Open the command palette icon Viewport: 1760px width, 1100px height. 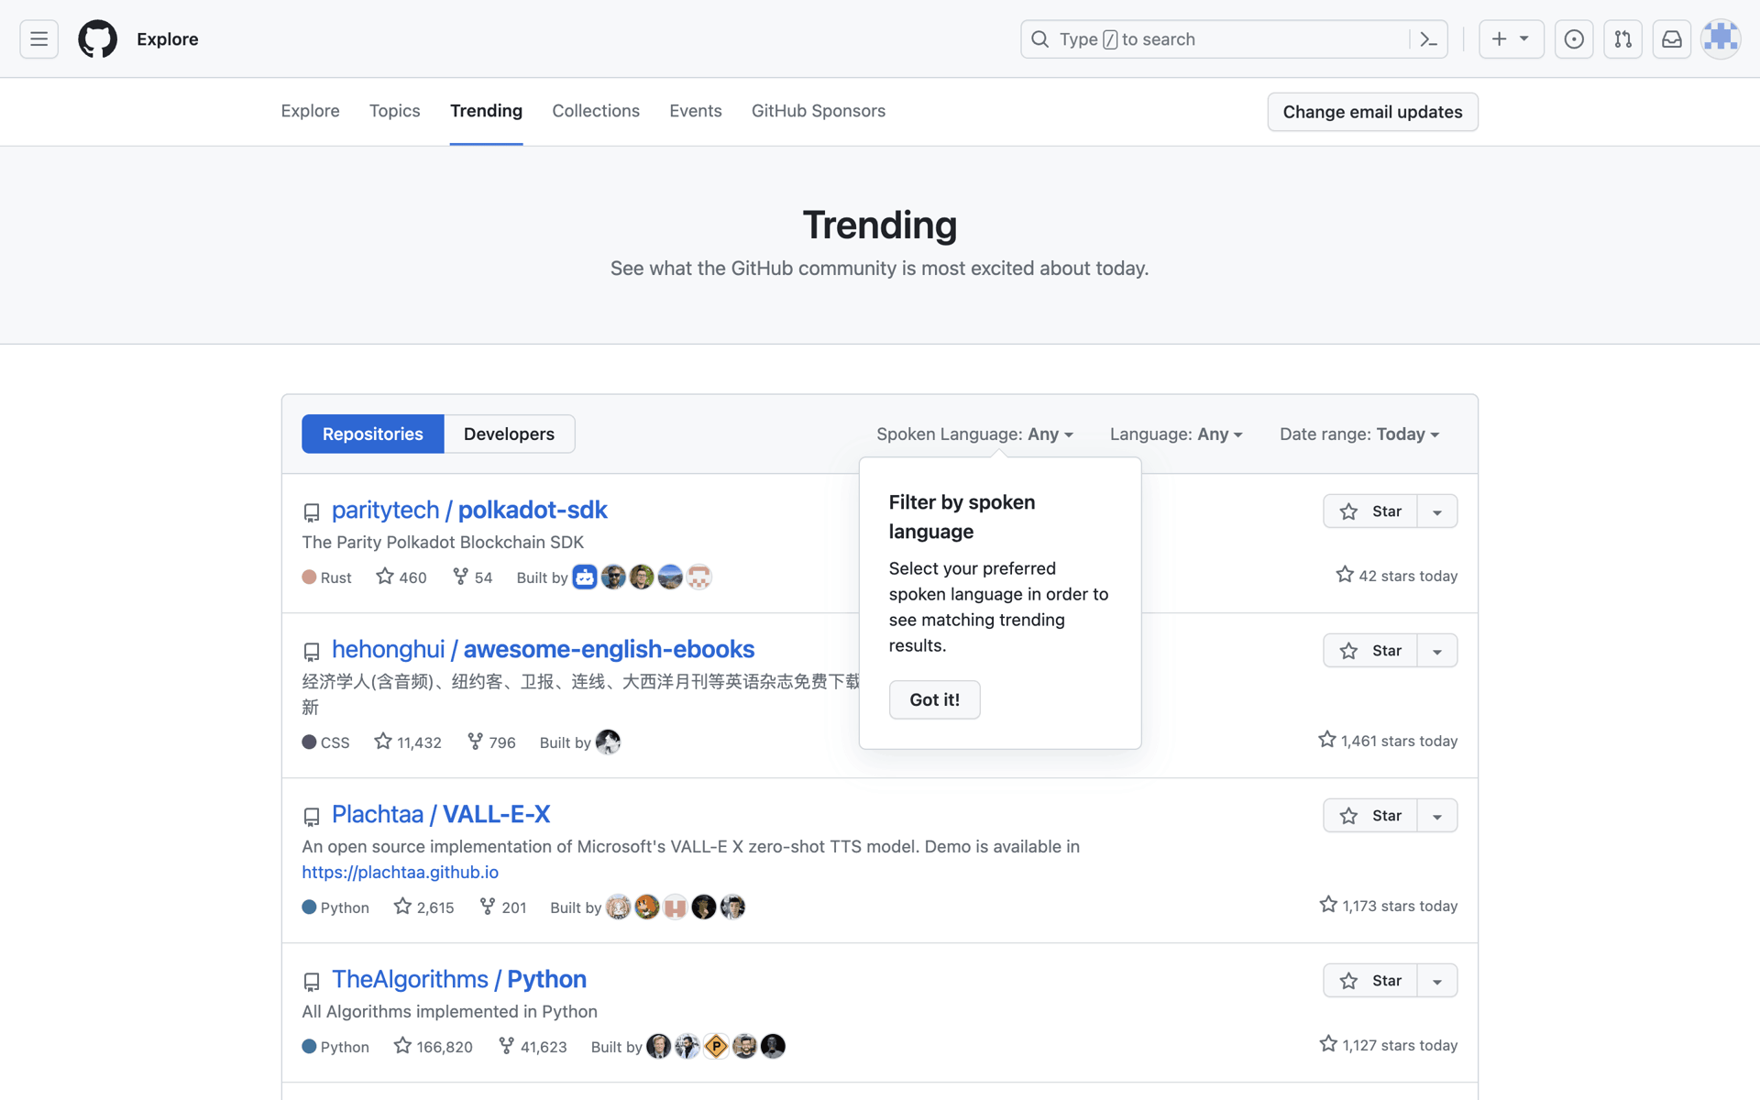coord(1428,39)
